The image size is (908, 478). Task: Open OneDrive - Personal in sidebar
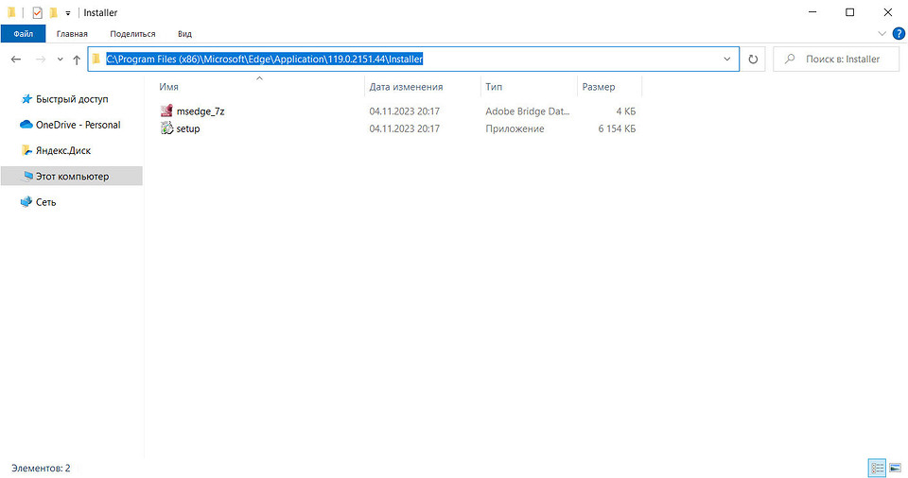click(72, 125)
